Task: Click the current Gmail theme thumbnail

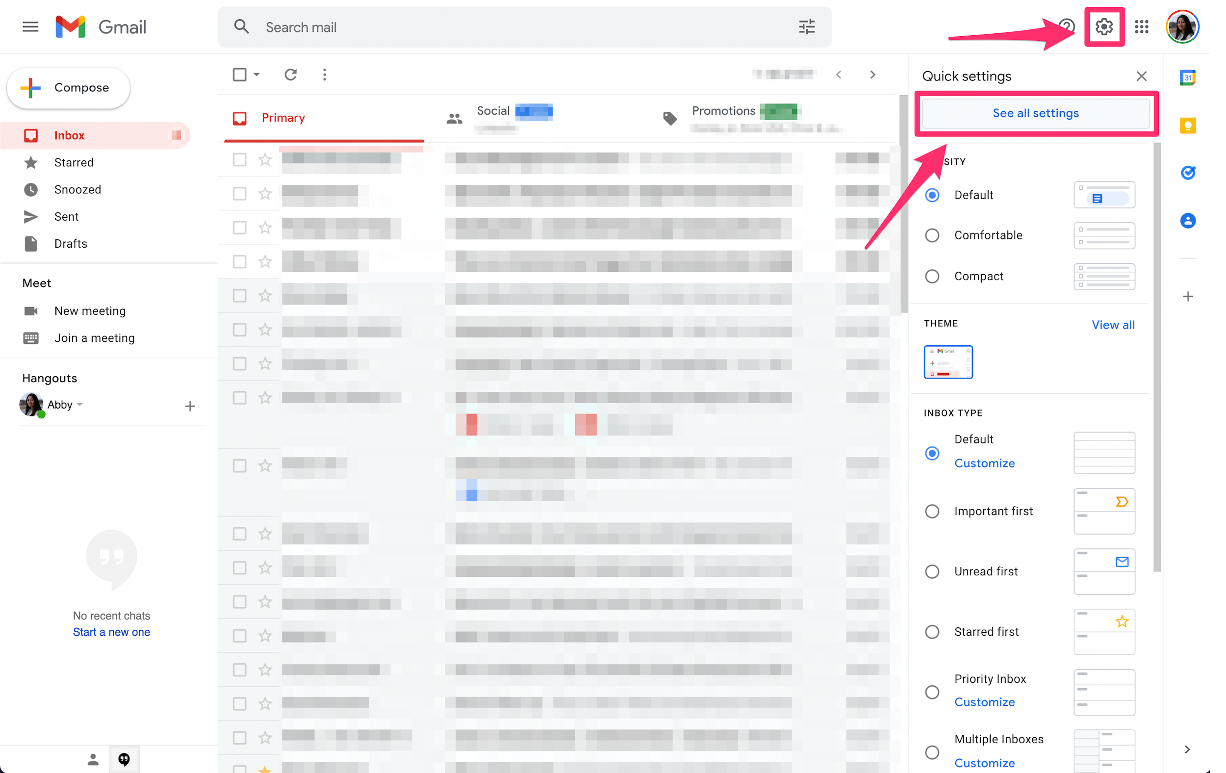Action: click(x=948, y=361)
